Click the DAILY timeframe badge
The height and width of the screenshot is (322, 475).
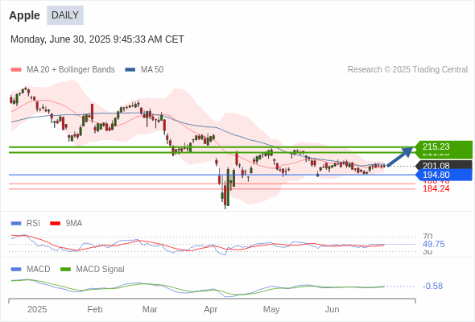coord(65,15)
